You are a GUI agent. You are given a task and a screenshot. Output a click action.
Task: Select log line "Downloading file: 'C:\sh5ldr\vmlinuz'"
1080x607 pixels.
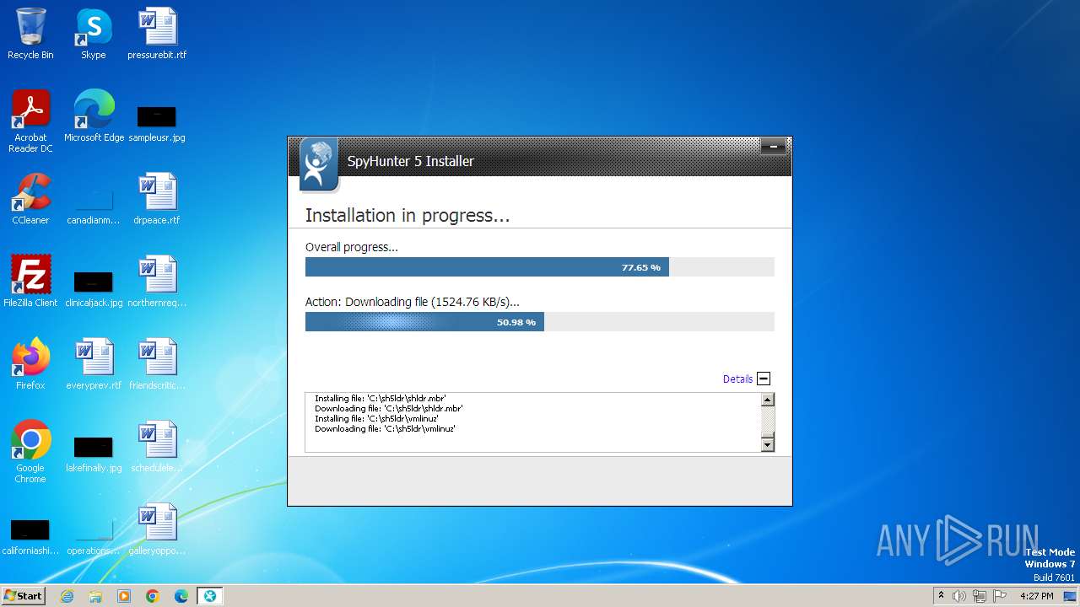385,428
